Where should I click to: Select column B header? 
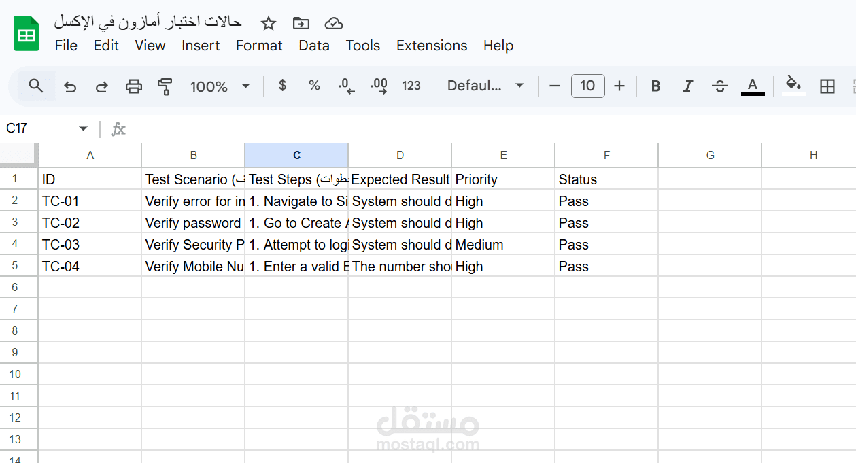(x=193, y=155)
